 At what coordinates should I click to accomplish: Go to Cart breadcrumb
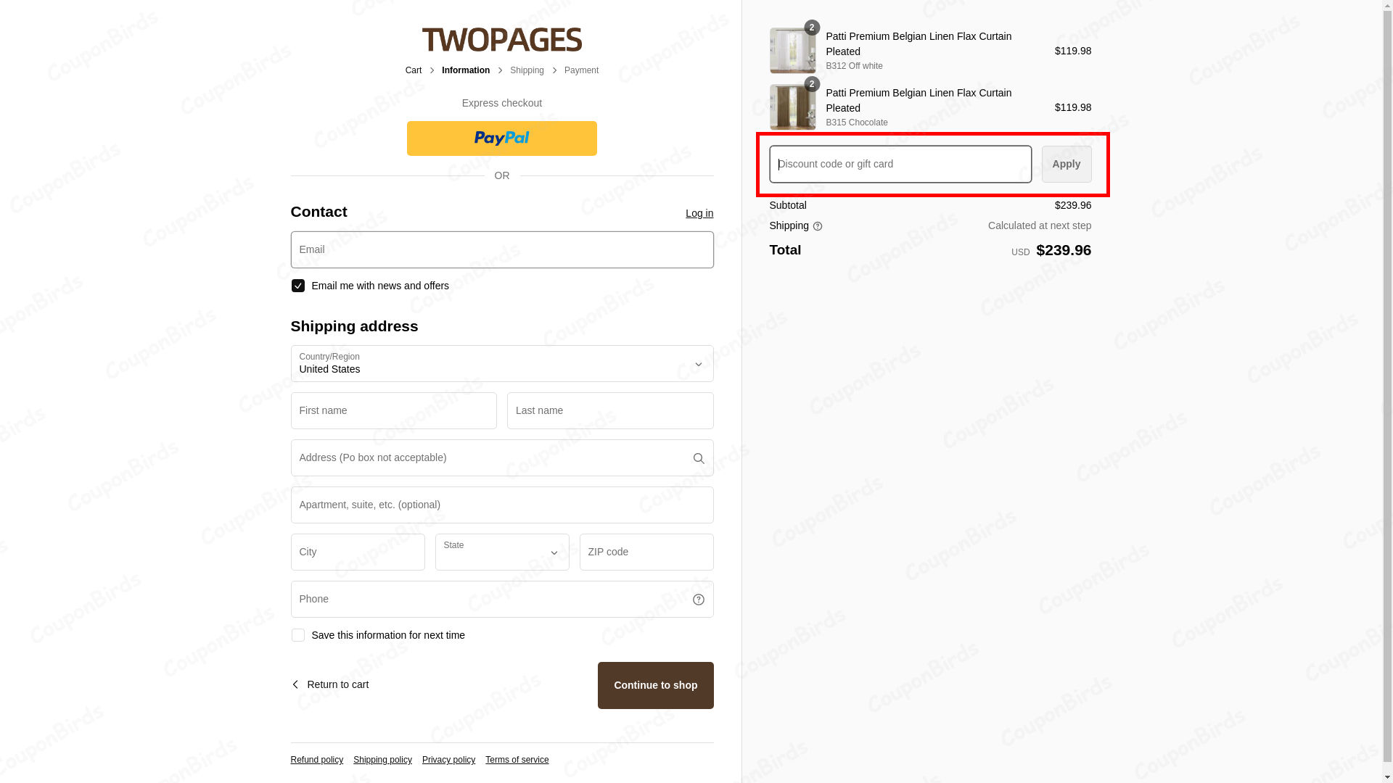414,70
